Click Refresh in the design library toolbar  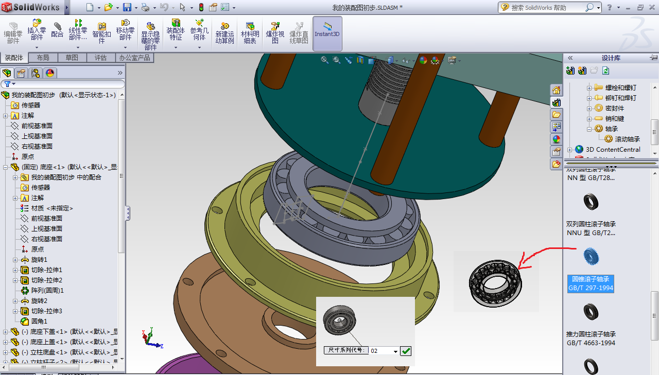pyautogui.click(x=606, y=70)
